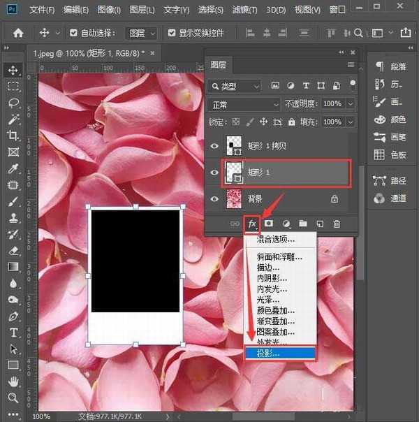Add a layer mask icon
Viewport: 419px width, 422px height.
click(268, 224)
